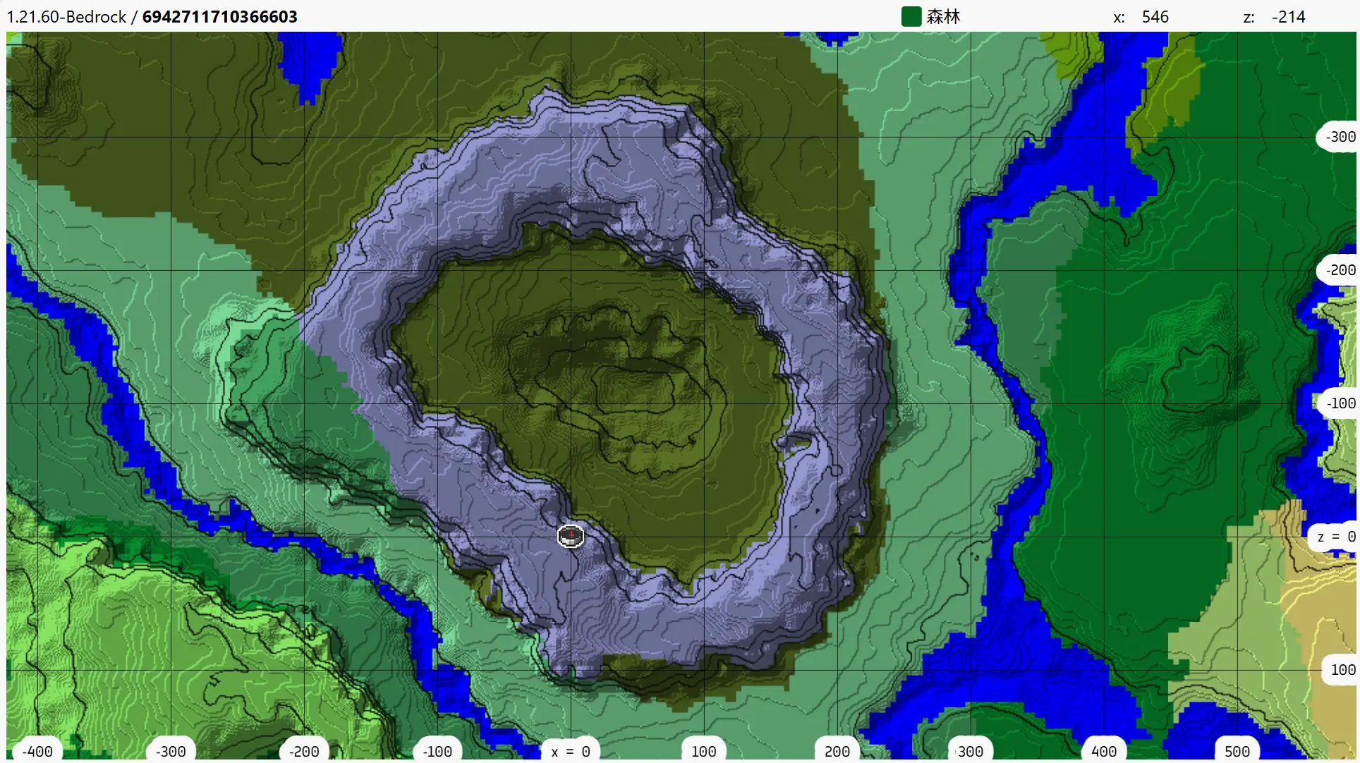Click the -200 x-axis label at bottom

point(304,751)
